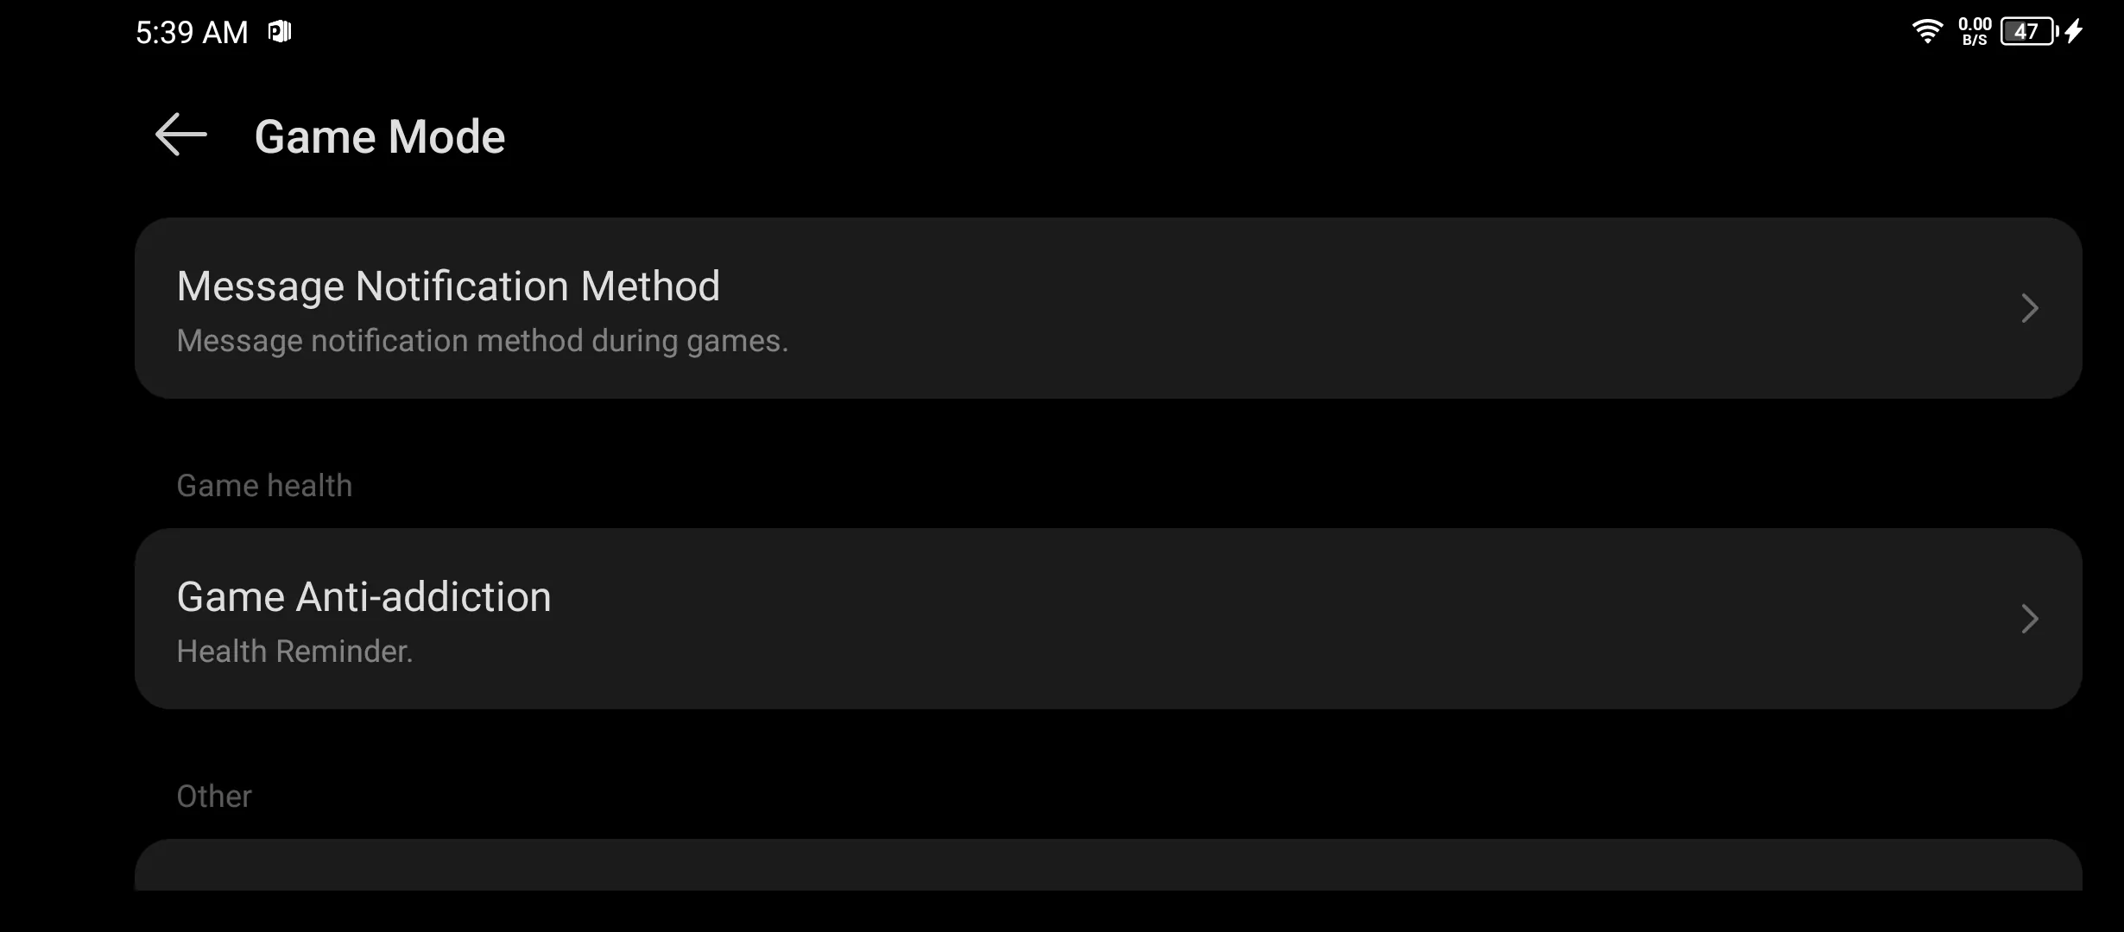Tap the battery percentage number 47
The width and height of the screenshot is (2124, 932).
(x=2026, y=32)
